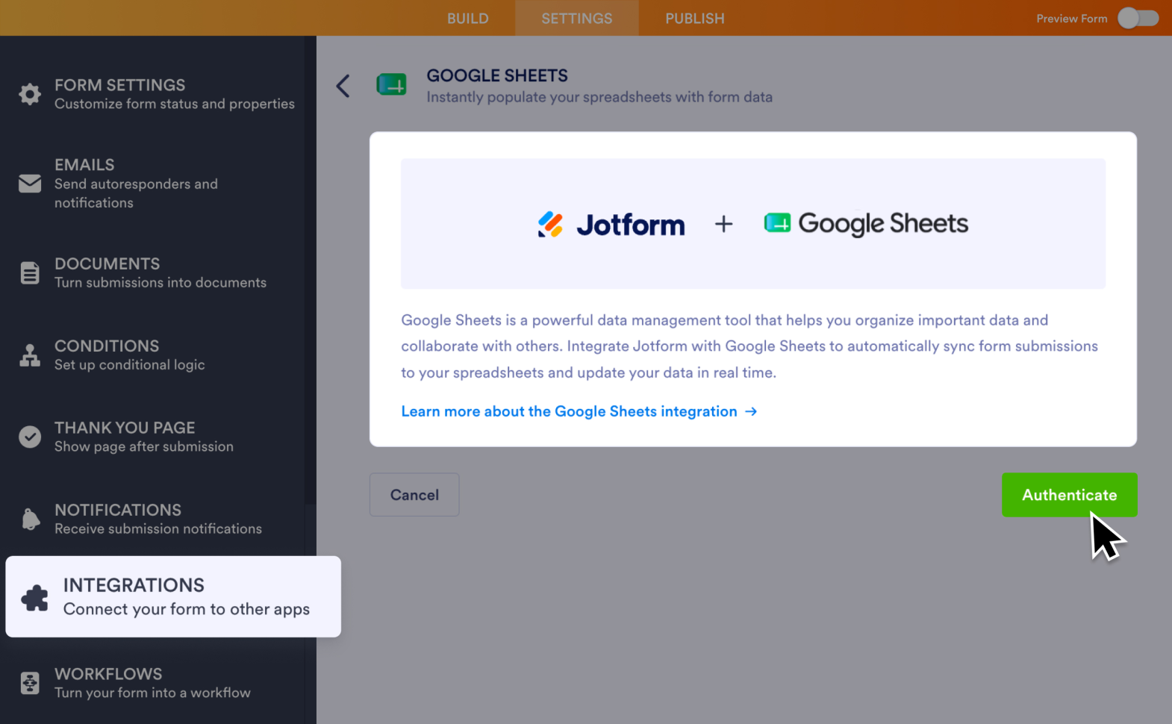Click the Emails envelope icon
The width and height of the screenshot is (1172, 724).
30,183
